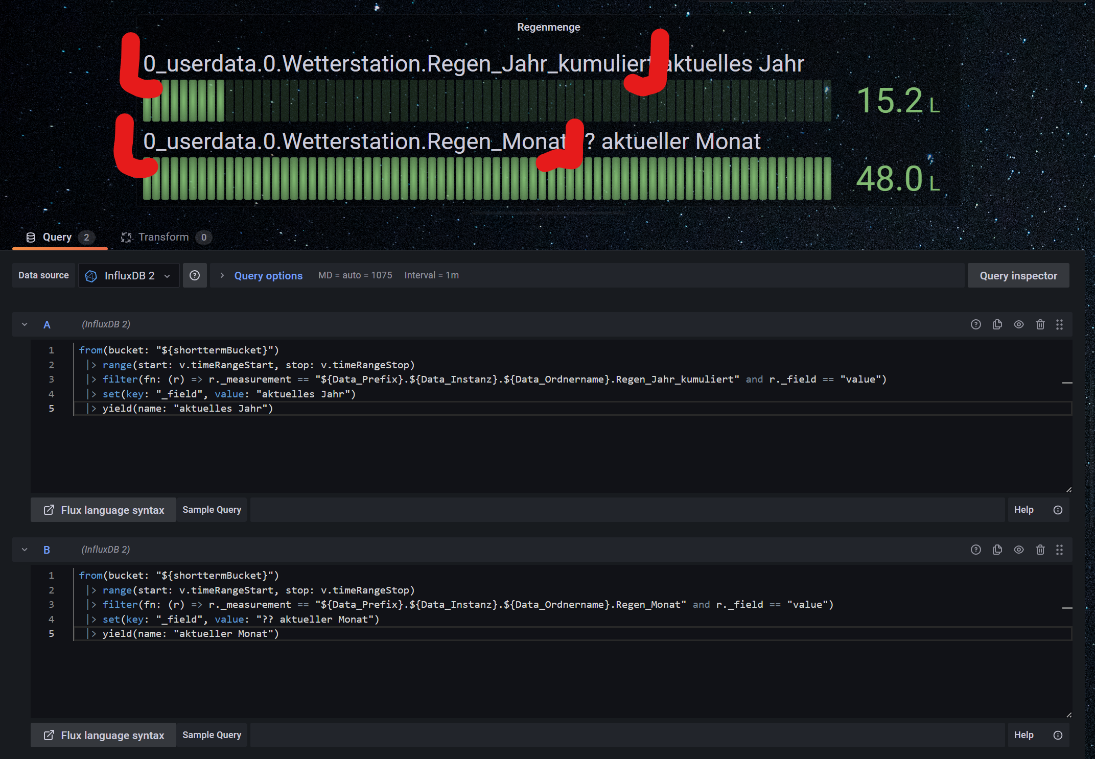Image resolution: width=1095 pixels, height=759 pixels.
Task: Open Flux language syntax link for query A
Action: click(x=104, y=510)
